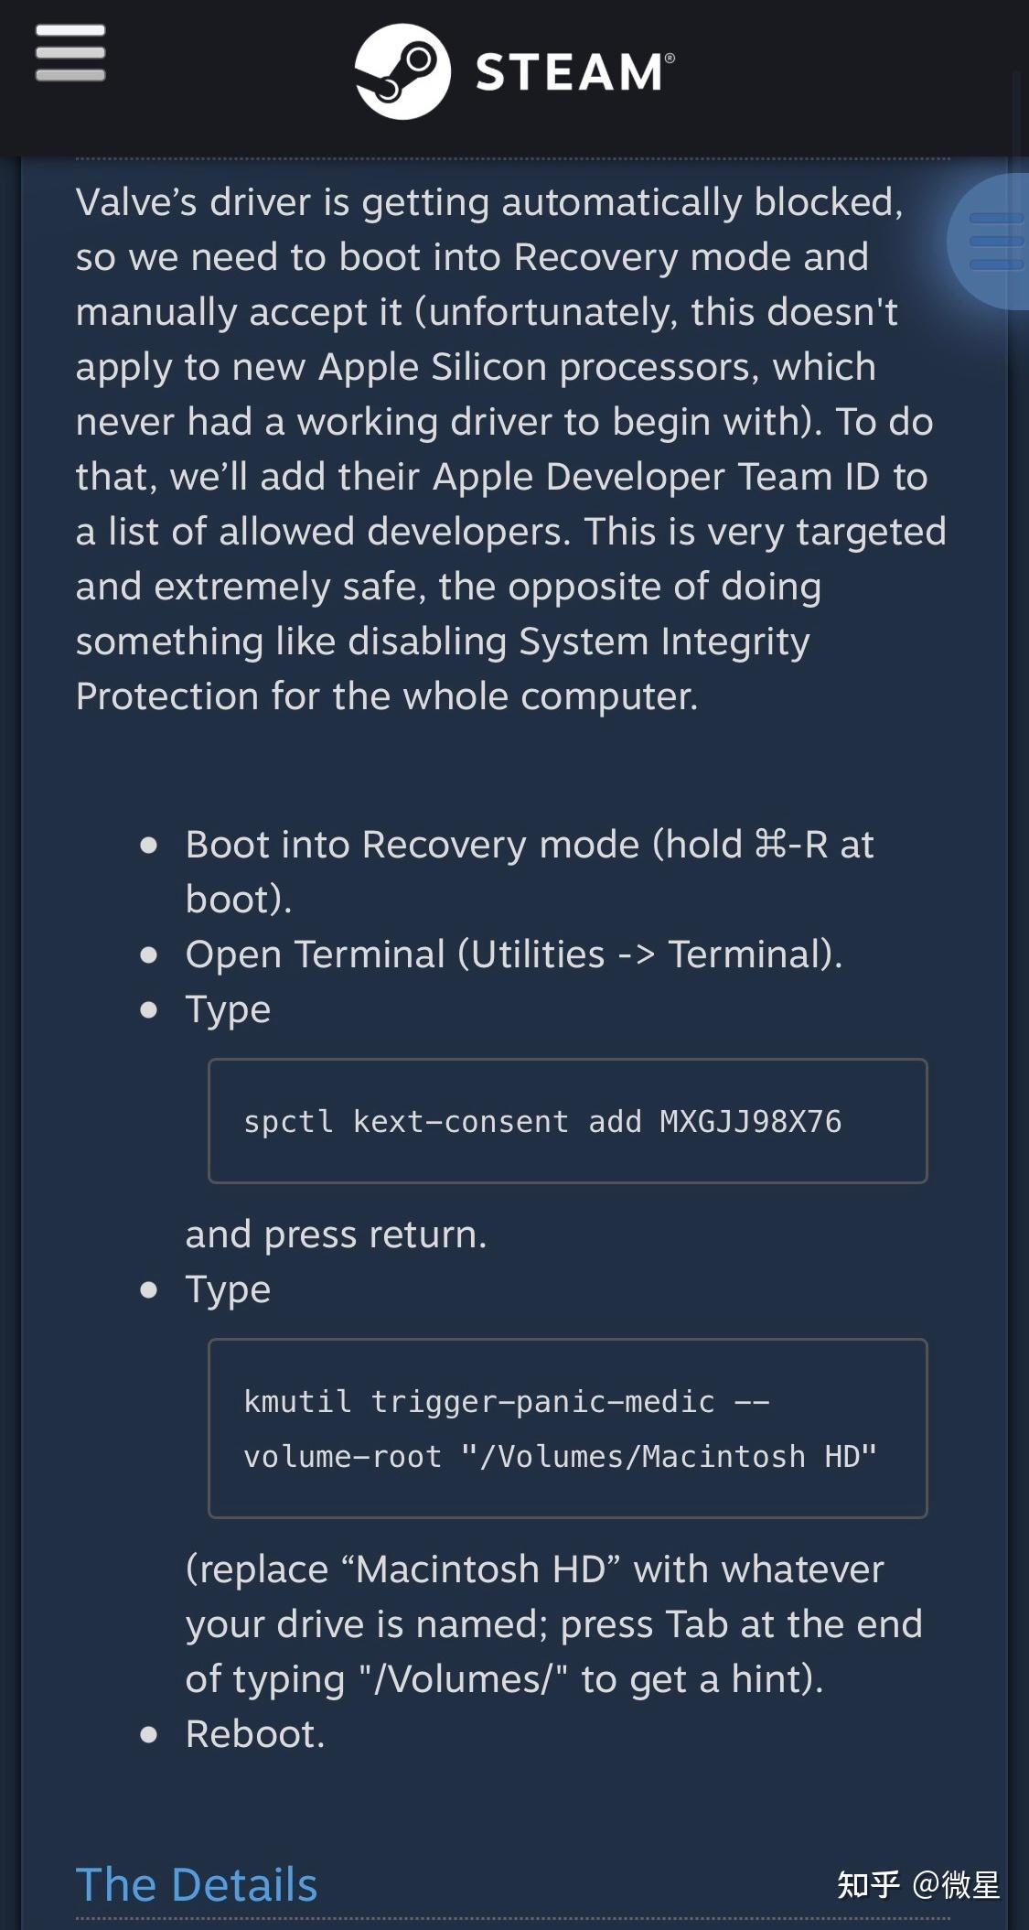This screenshot has height=1930, width=1029.
Task: Click the STEAM wordmark in the header
Action: click(567, 73)
